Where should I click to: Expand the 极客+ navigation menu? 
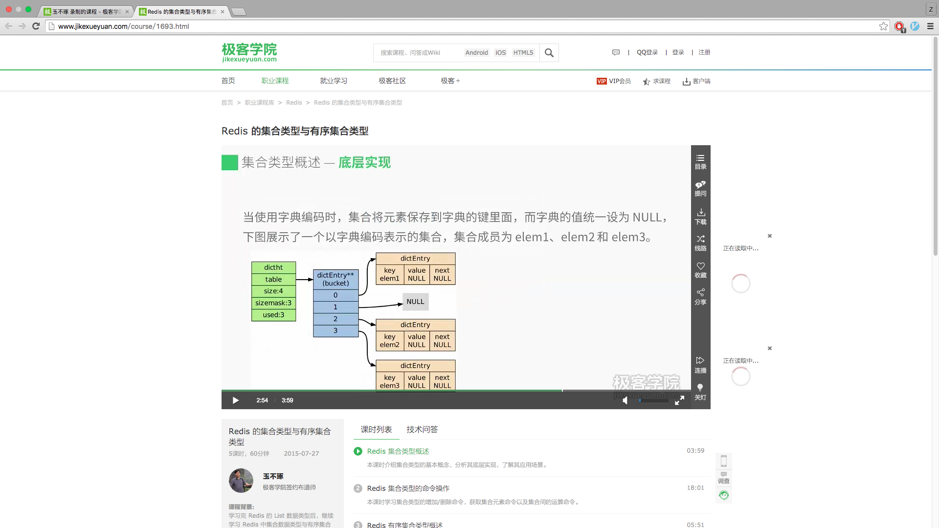click(x=450, y=81)
